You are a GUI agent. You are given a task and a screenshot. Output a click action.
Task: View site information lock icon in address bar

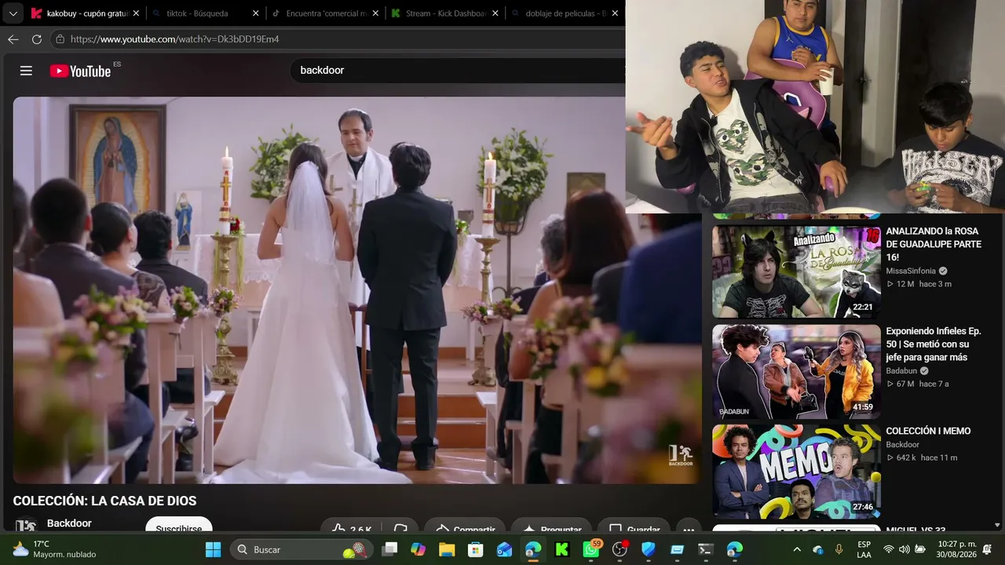click(60, 39)
